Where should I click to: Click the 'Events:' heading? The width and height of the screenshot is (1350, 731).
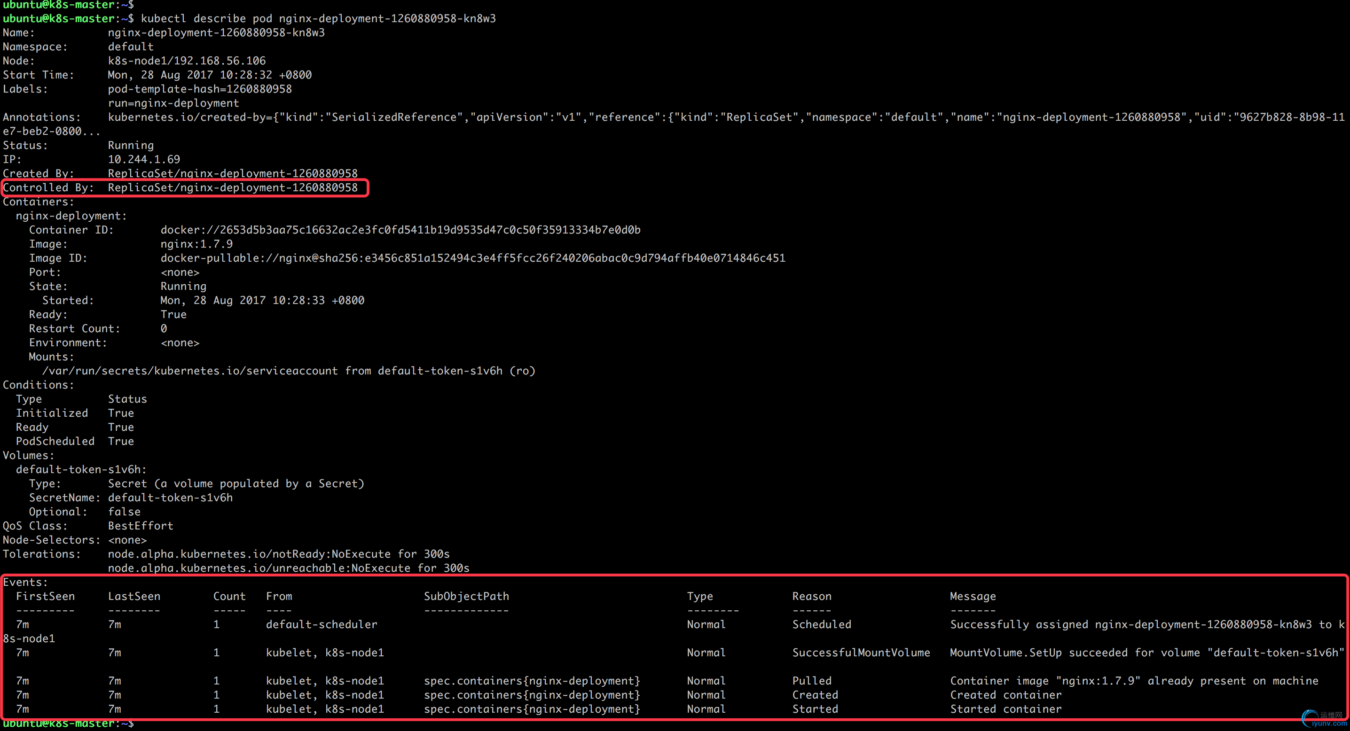click(x=25, y=582)
